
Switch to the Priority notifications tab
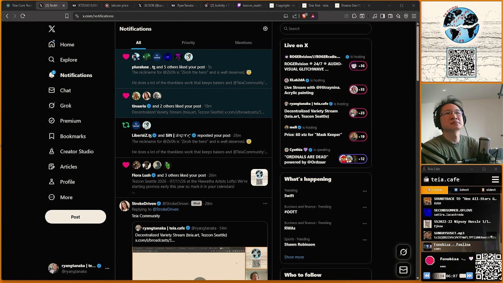pyautogui.click(x=188, y=42)
